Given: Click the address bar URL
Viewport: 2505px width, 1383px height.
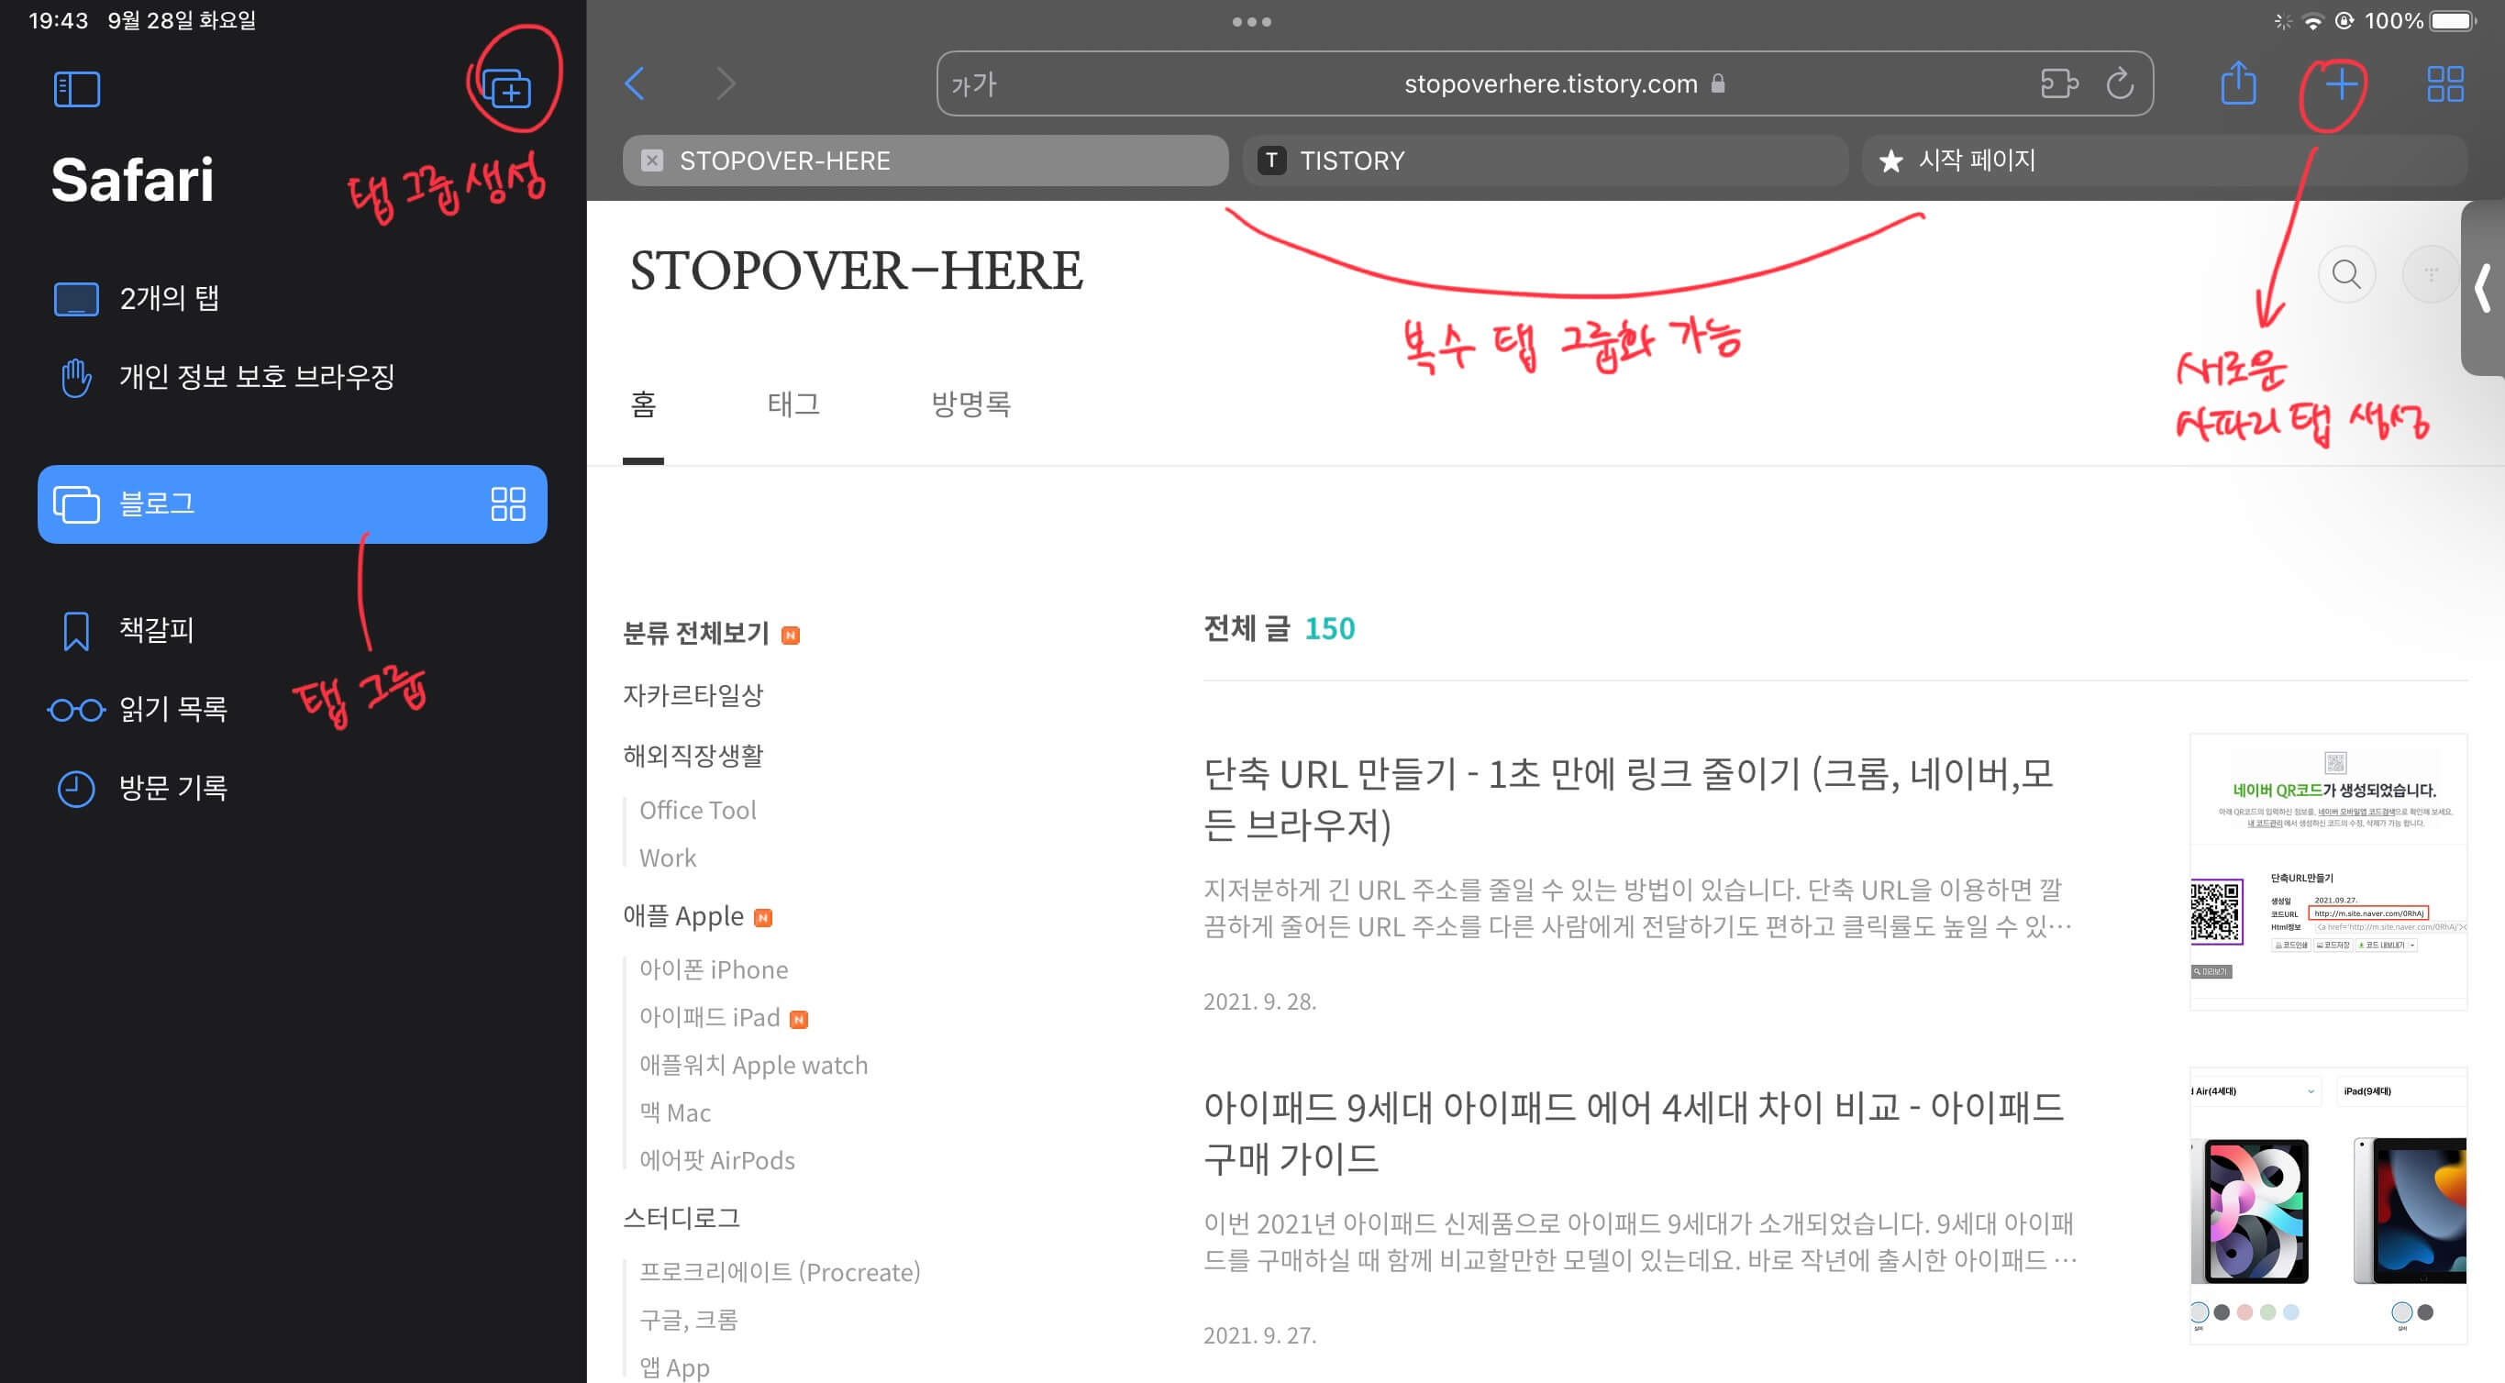Looking at the screenshot, I should 1550,84.
